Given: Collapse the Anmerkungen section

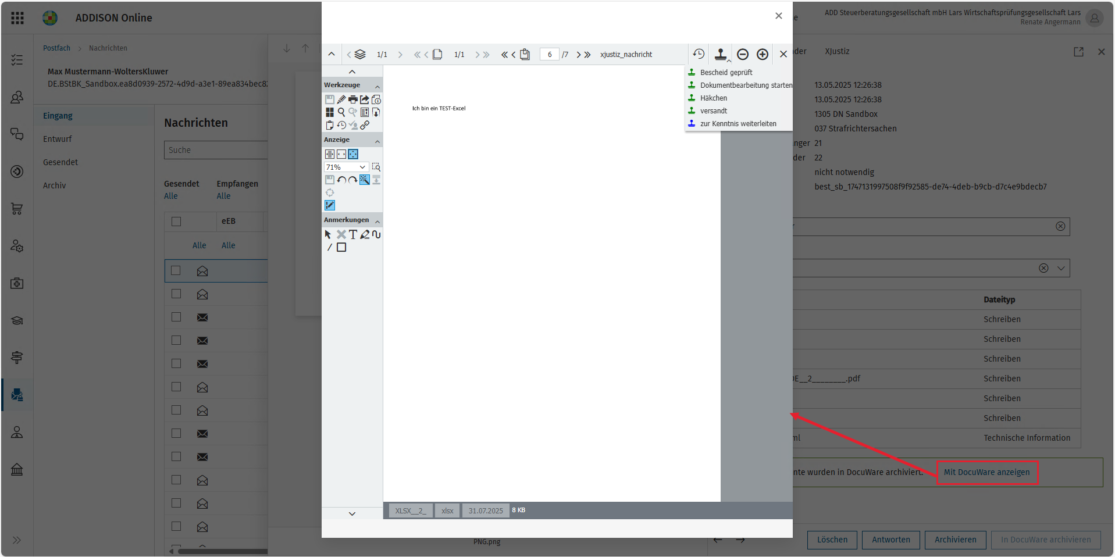Looking at the screenshot, I should [x=377, y=221].
